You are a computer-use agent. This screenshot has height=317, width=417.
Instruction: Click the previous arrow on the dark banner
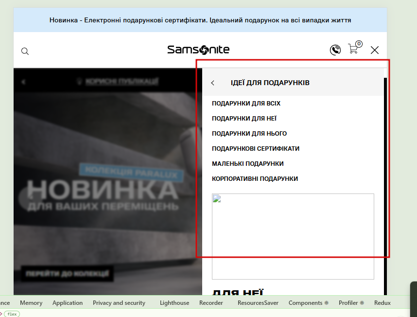click(23, 82)
